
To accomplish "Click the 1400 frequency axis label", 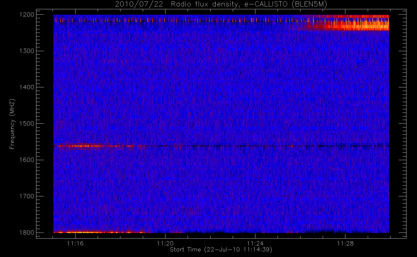I will (27, 87).
